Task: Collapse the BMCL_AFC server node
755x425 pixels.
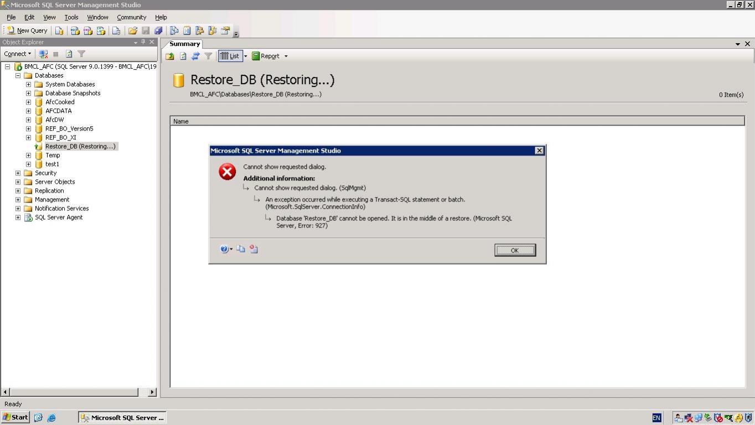Action: coord(7,66)
